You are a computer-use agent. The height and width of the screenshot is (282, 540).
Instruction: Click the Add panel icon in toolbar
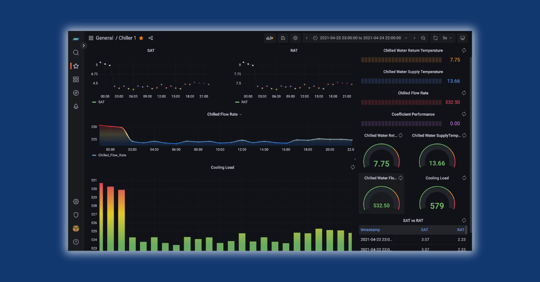click(x=270, y=38)
